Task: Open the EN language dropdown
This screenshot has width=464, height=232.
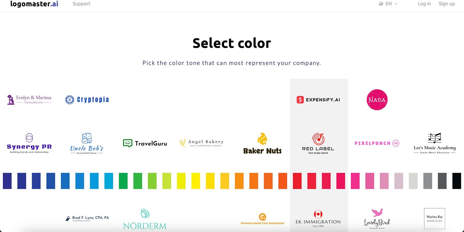Action: point(388,4)
